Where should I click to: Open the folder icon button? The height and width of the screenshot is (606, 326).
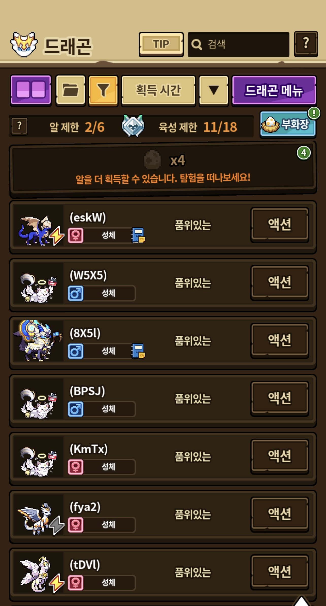(x=70, y=90)
